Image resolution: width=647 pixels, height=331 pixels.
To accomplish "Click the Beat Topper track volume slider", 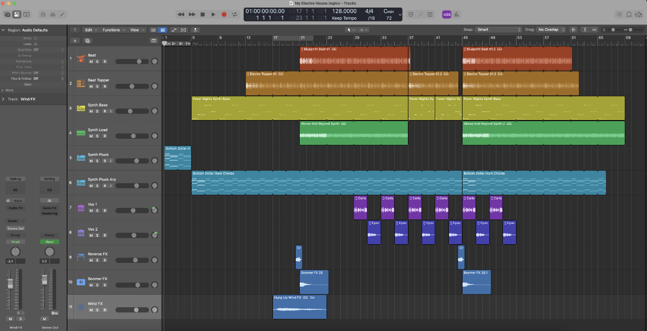I will [x=132, y=86].
